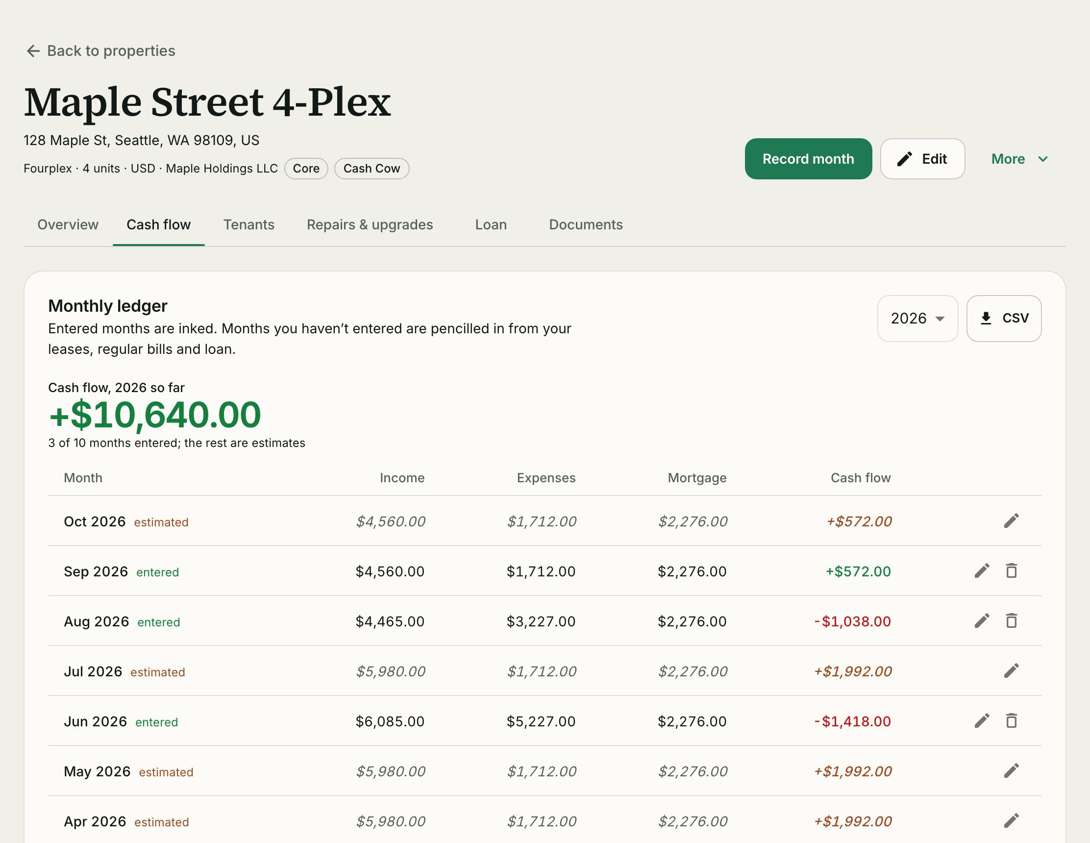Click the Edit property button
This screenshot has width=1090, height=843.
click(922, 159)
